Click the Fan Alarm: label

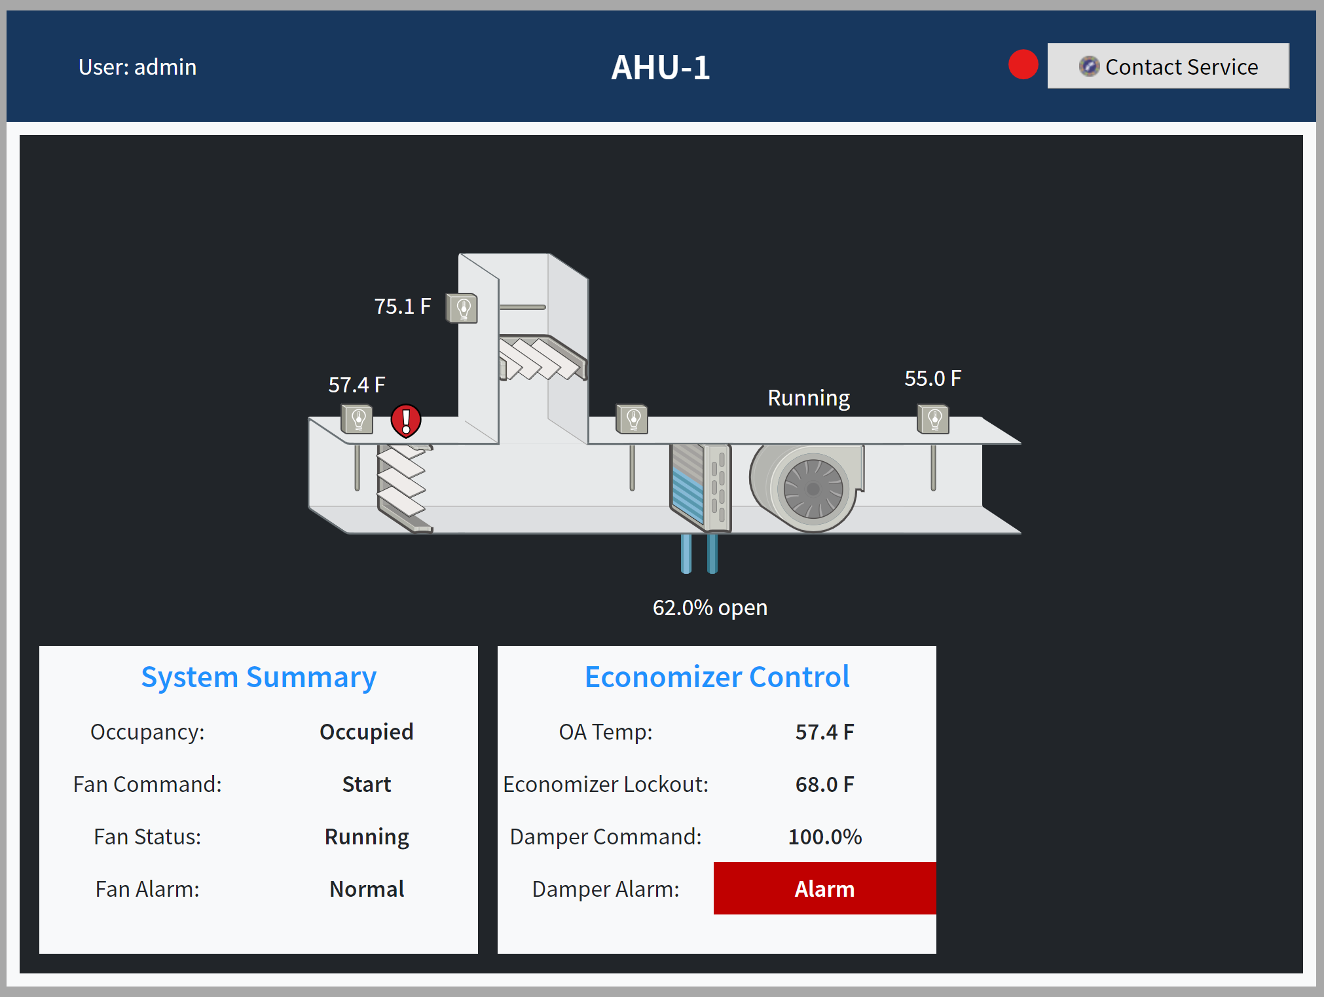coord(147,889)
